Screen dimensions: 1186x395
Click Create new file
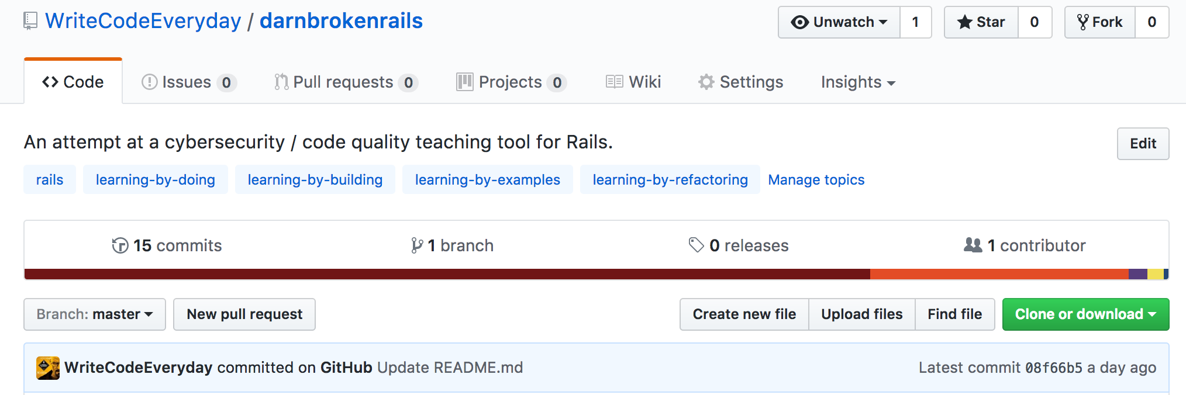pos(744,314)
